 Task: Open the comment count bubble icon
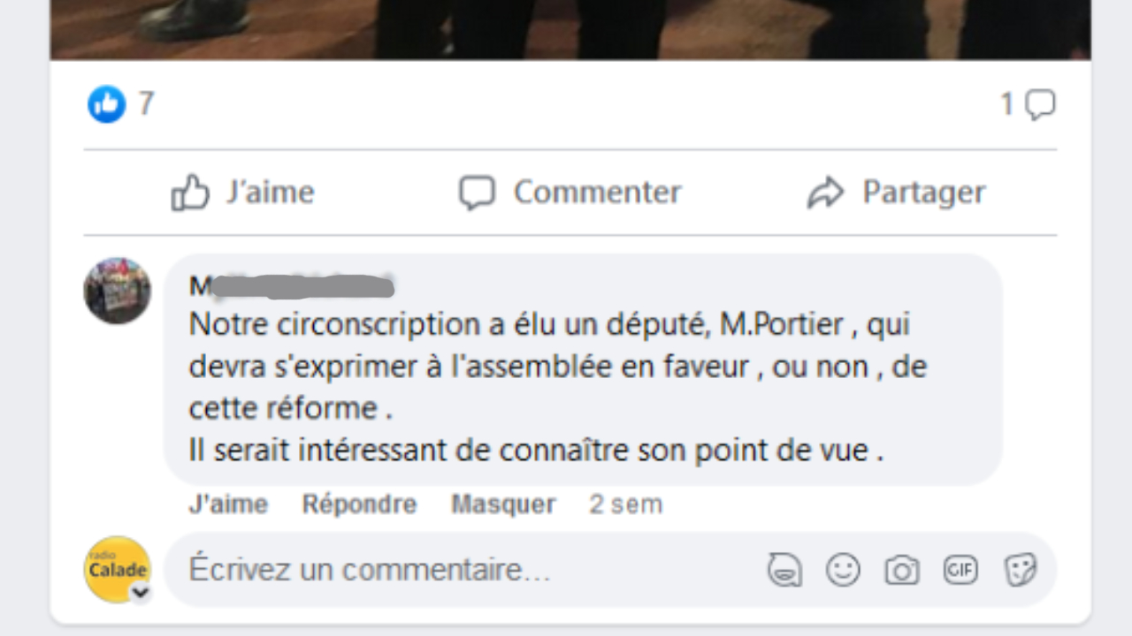click(1040, 105)
